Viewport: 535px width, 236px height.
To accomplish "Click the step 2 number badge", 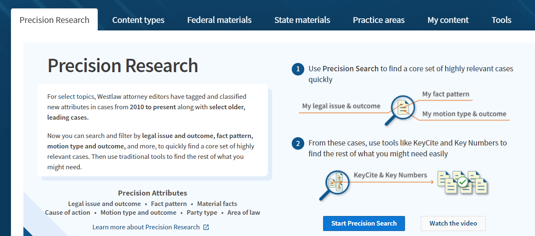I will [298, 143].
